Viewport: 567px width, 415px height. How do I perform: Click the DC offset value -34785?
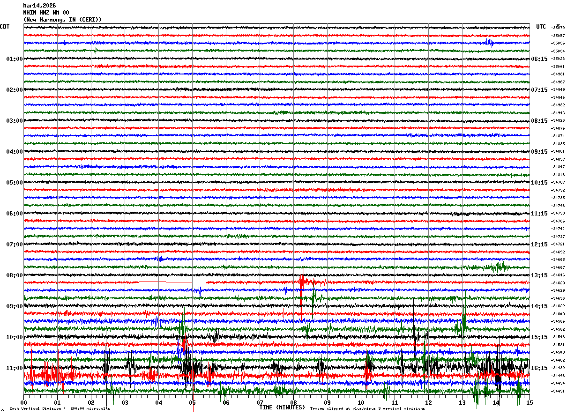click(558, 198)
